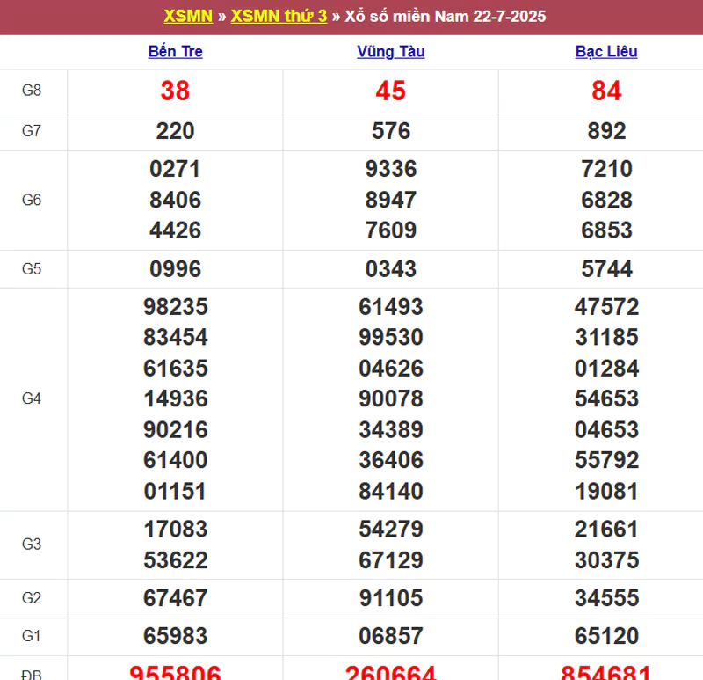The image size is (703, 680).
Task: Select G4 number 34389
Action: coord(391,429)
